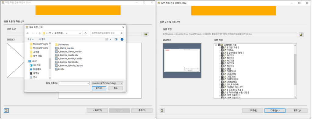Click 새 폴더 in the dialog toolbar
The height and width of the screenshot is (120, 312).
(42, 39)
